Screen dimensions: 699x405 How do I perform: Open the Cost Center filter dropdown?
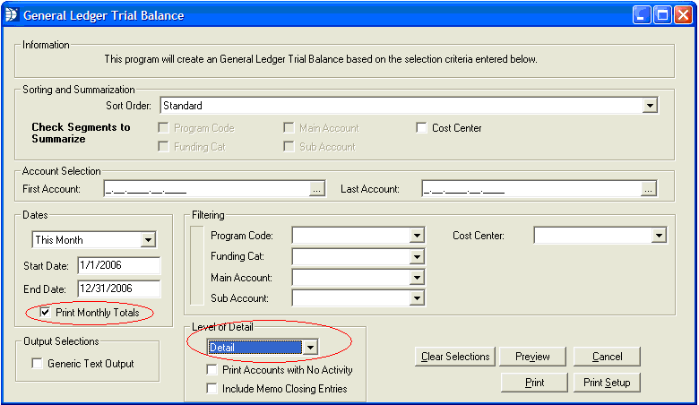(659, 236)
